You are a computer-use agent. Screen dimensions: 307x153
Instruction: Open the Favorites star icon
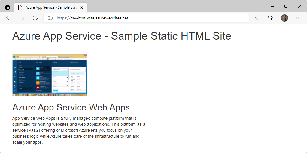coord(257,18)
